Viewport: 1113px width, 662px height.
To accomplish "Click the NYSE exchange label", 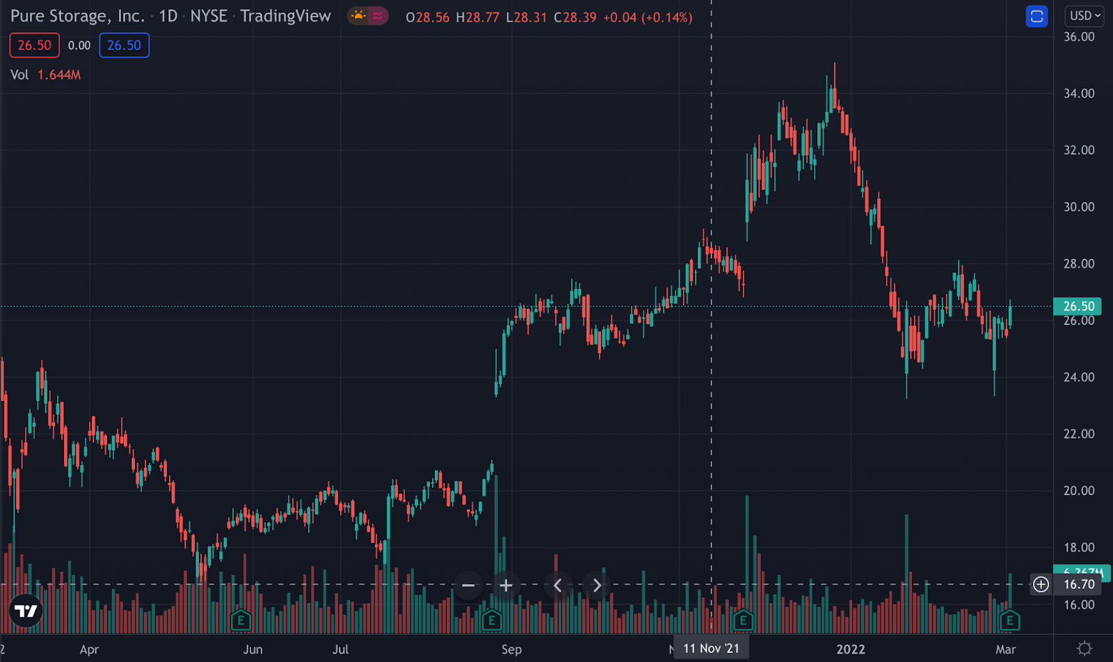I will point(209,16).
